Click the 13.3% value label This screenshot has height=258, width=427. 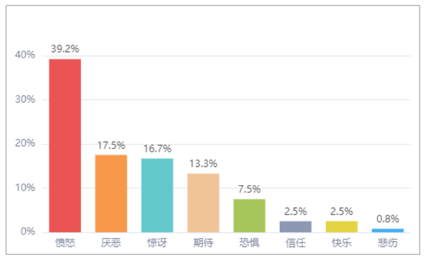[203, 164]
